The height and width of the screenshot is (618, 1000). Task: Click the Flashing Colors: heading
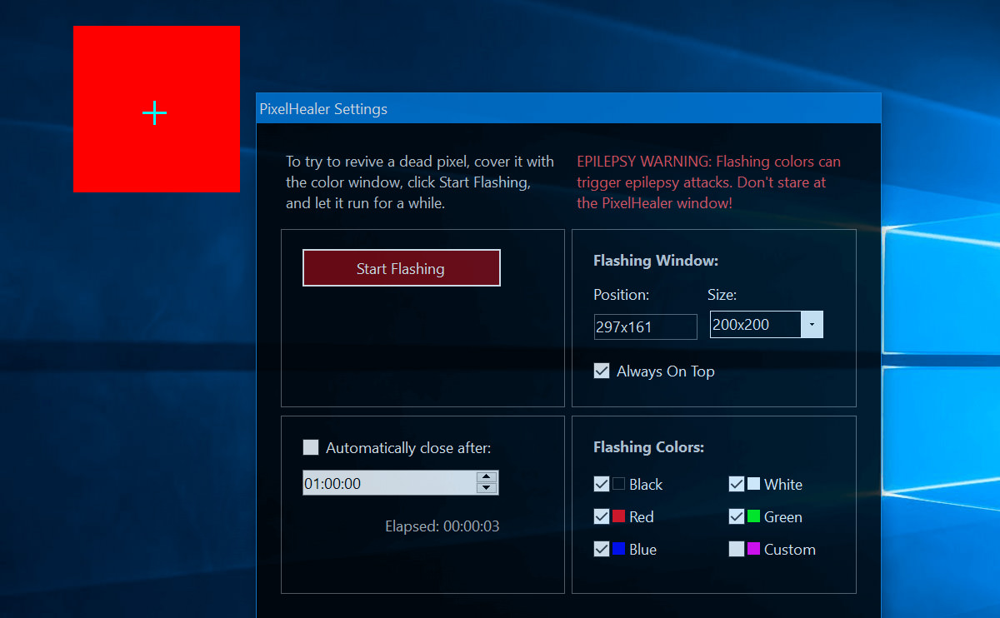[648, 447]
